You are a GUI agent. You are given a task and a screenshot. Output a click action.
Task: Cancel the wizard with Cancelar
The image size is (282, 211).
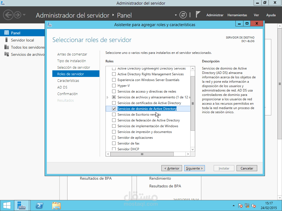point(247,168)
